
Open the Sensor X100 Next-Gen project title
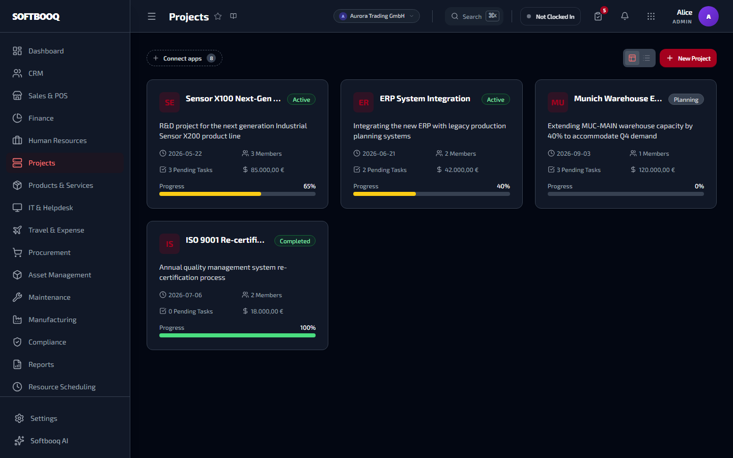tap(233, 99)
